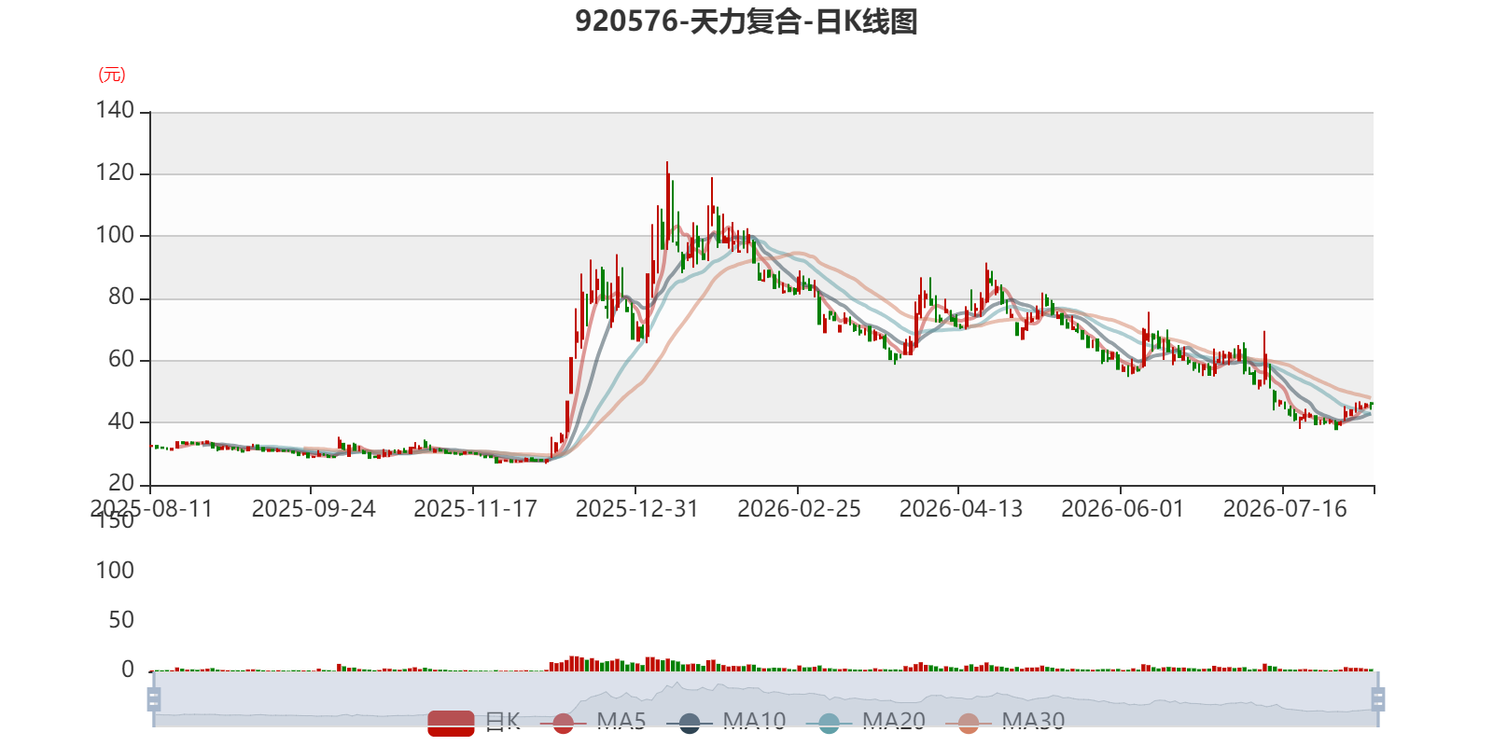This screenshot has width=1493, height=746.
Task: Click the chart title 920576-天力复合-日K线图
Action: [746, 21]
